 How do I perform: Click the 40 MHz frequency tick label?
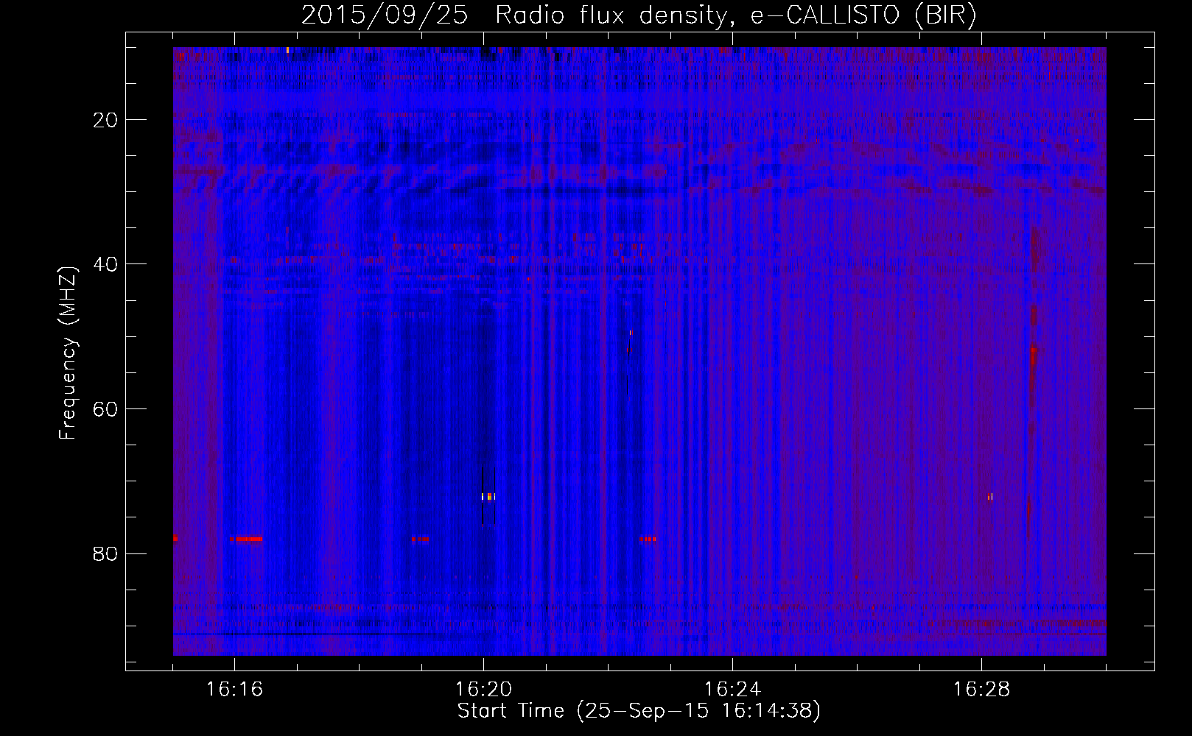(x=106, y=264)
